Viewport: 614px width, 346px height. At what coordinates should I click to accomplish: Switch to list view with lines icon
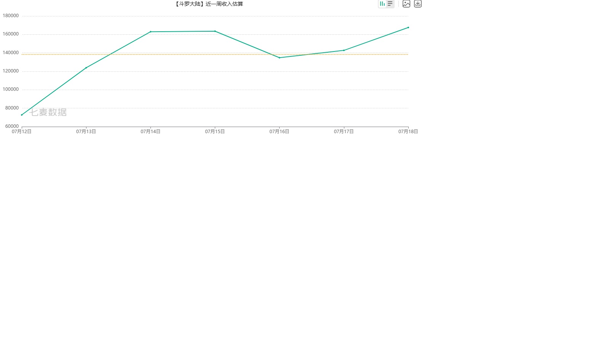point(390,4)
